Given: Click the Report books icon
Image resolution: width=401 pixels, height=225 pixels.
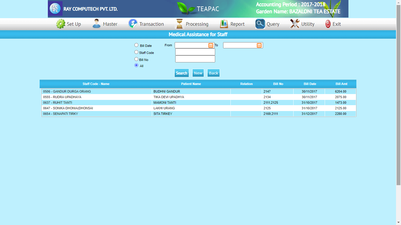Looking at the screenshot, I should coord(224,24).
